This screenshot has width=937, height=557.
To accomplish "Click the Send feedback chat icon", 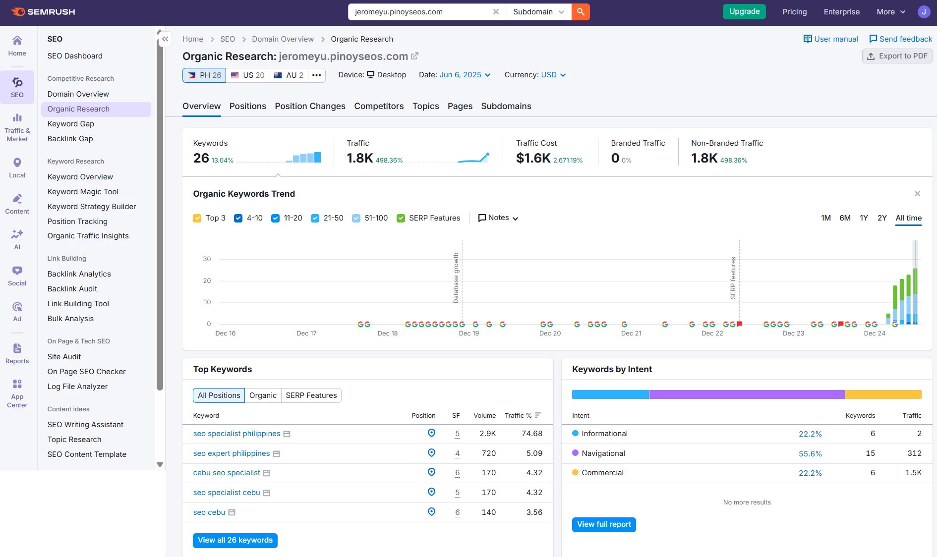I will tap(873, 39).
